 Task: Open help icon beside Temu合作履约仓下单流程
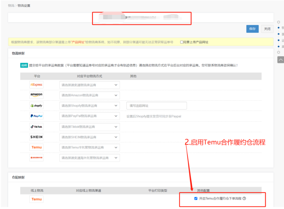tap(244, 198)
